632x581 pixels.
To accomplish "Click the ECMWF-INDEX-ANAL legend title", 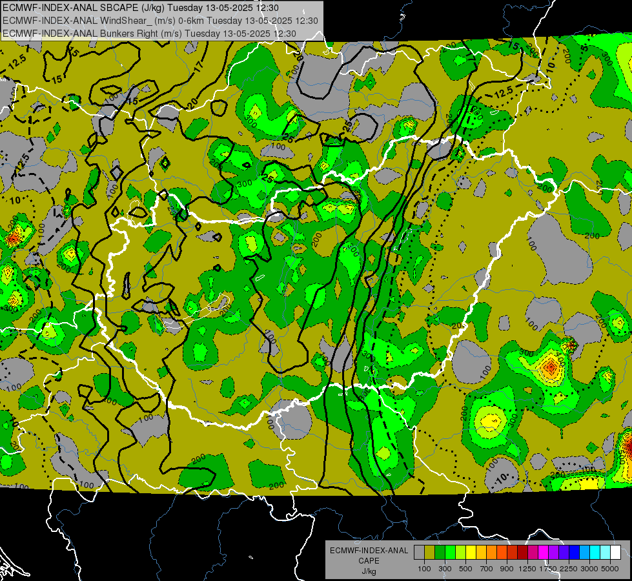I will [x=369, y=551].
